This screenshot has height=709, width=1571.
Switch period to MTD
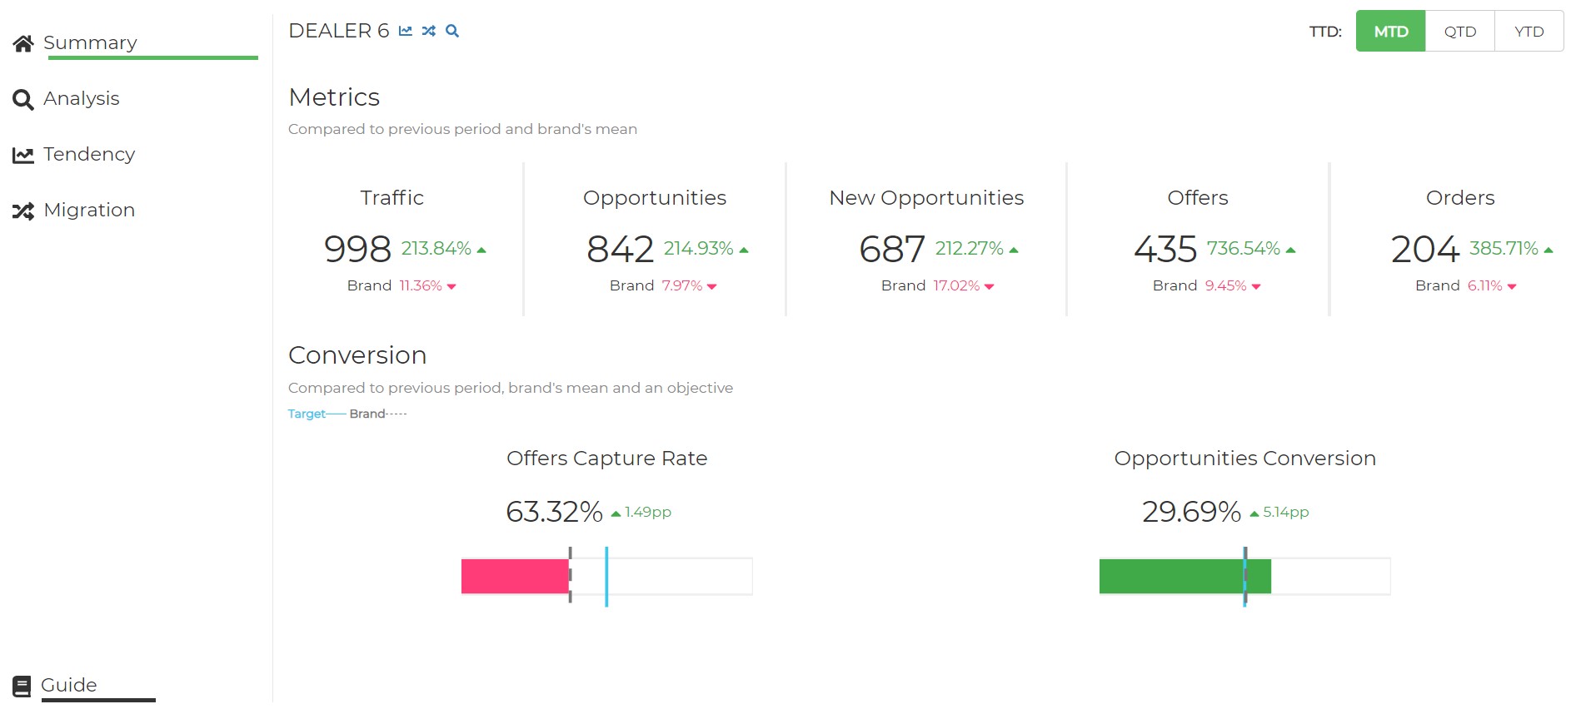(x=1390, y=32)
